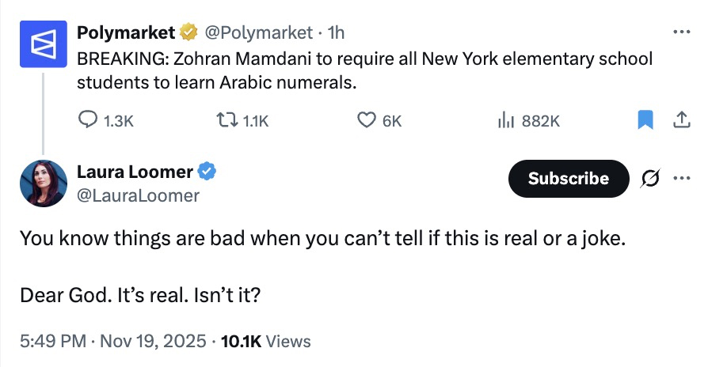Open Laura Loomer's profile picture
This screenshot has width=708, height=367.
point(43,183)
